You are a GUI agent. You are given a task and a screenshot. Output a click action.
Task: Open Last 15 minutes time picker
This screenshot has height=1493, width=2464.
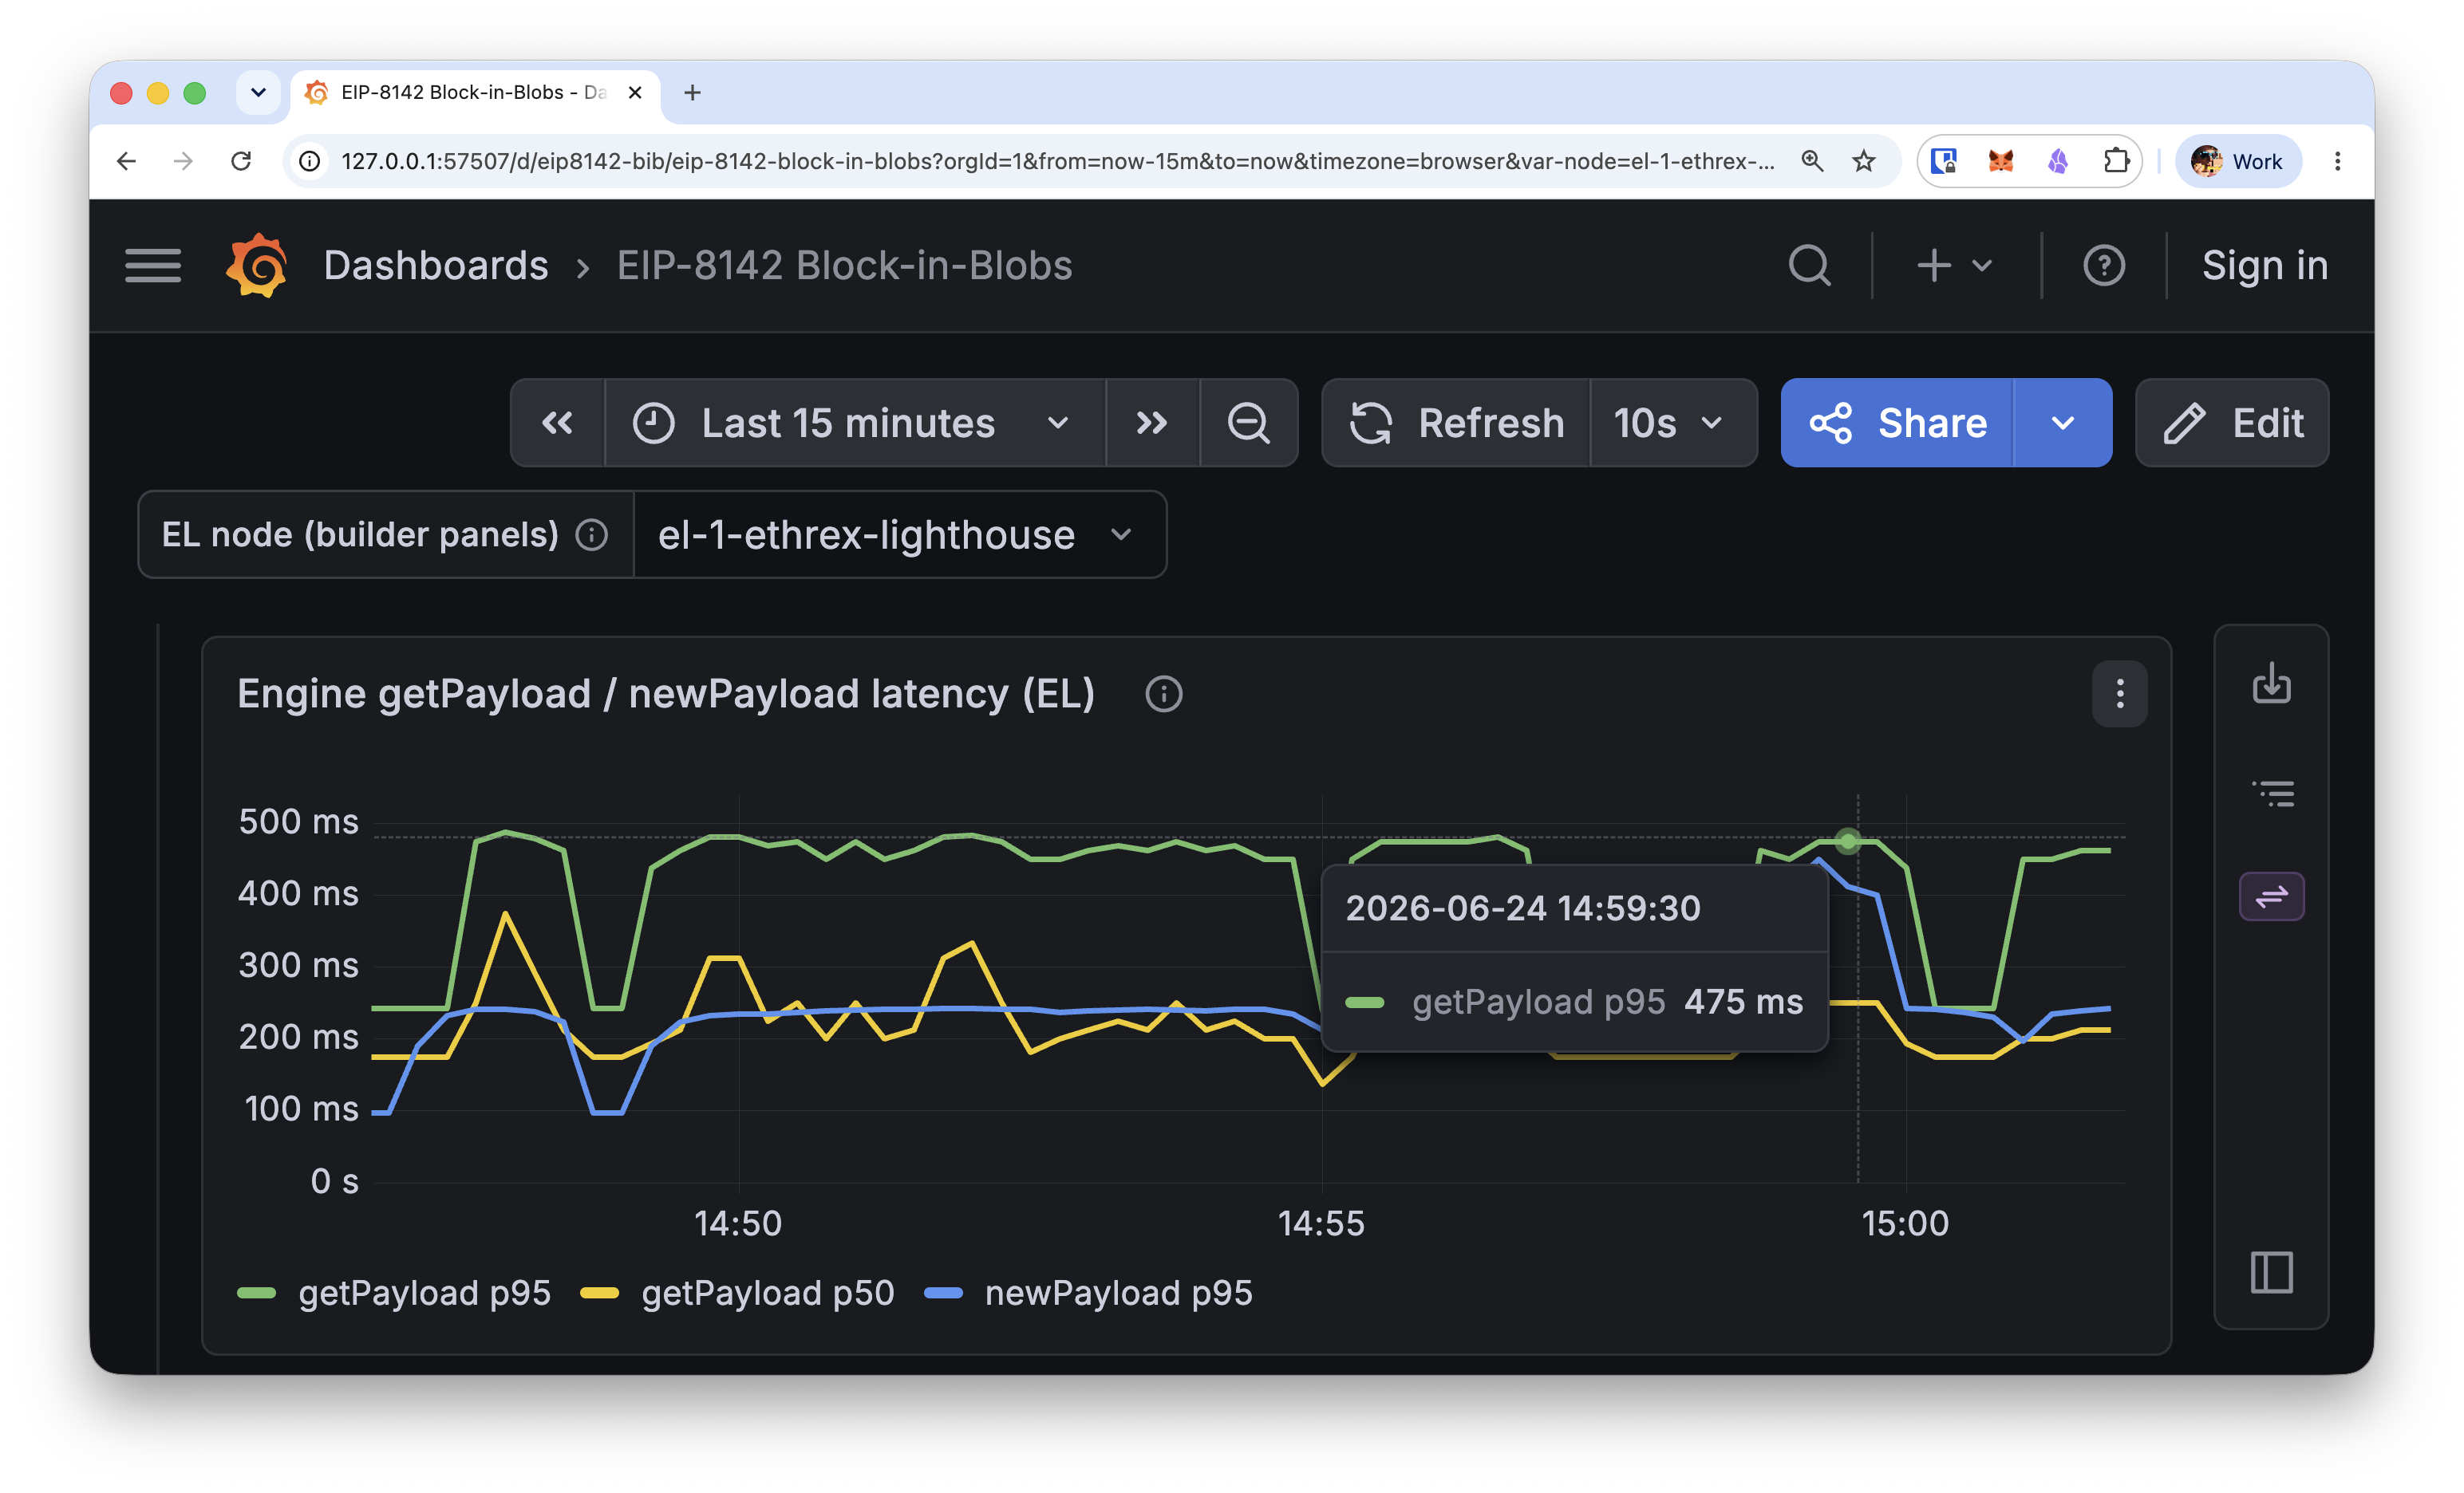pyautogui.click(x=855, y=423)
